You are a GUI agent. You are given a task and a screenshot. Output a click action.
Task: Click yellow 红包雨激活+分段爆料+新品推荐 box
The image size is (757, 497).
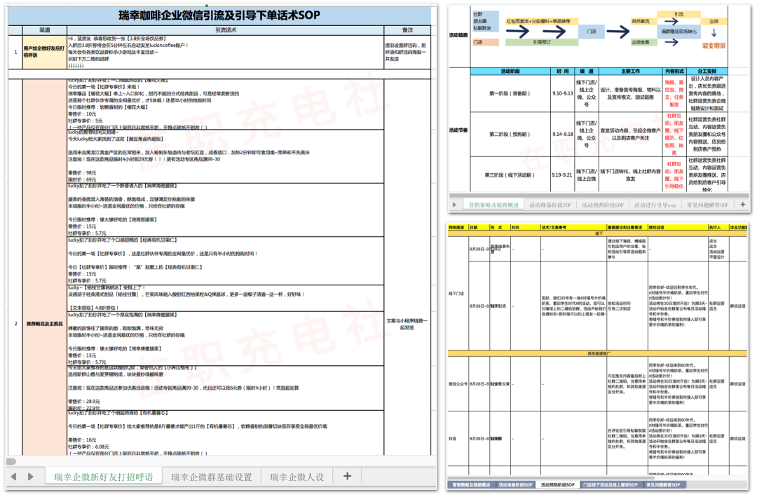(x=542, y=21)
